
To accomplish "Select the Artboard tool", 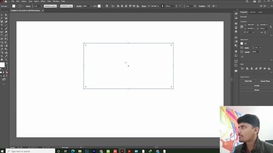I will coord(2,56).
